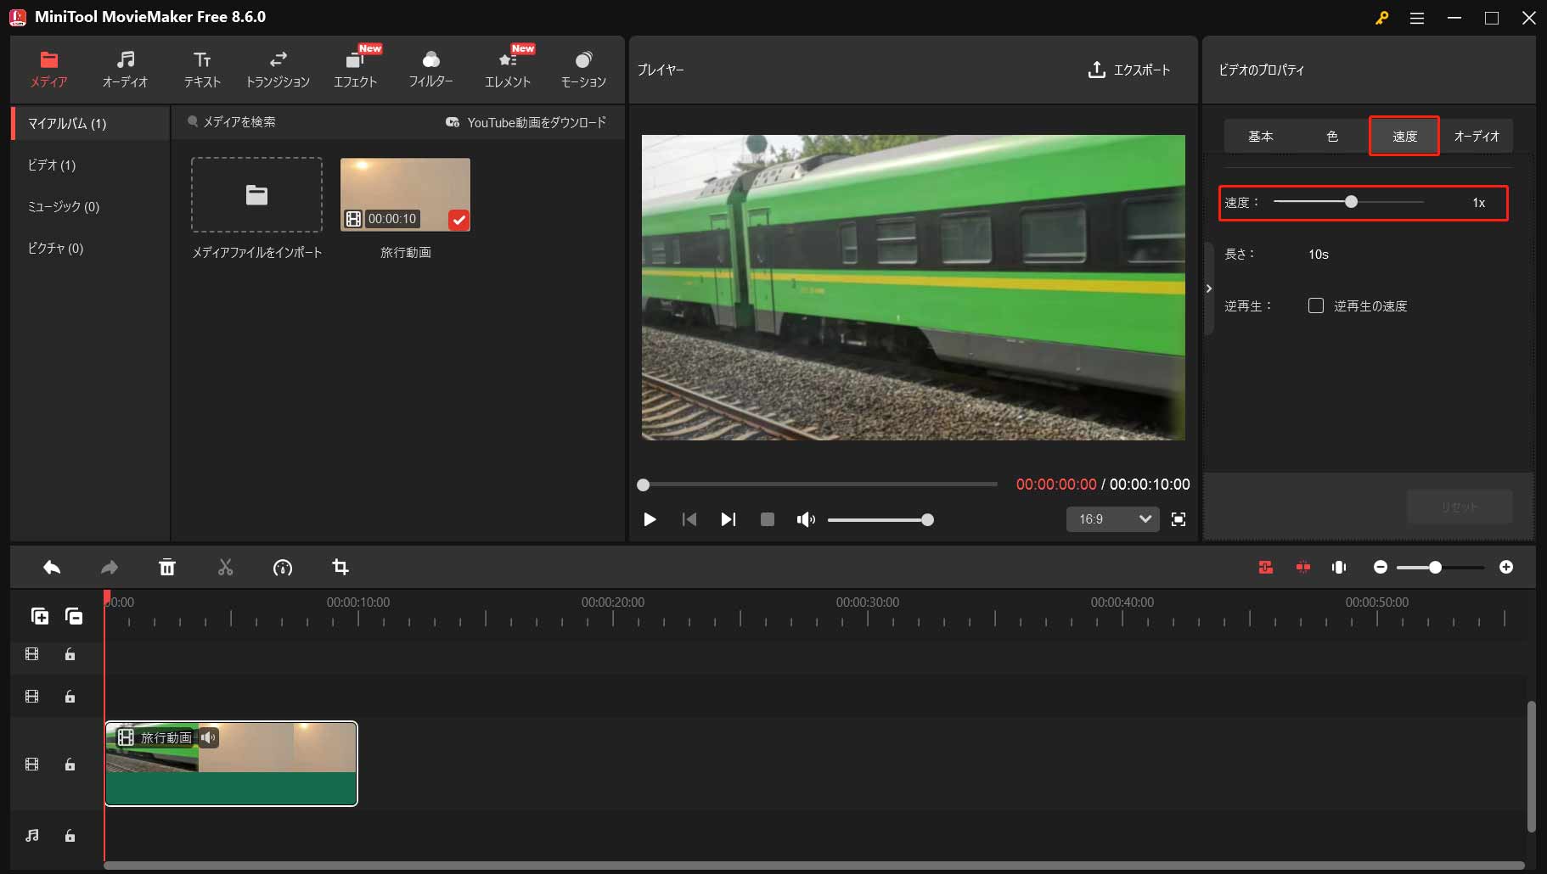The height and width of the screenshot is (874, 1547).
Task: Collapse the video properties panel with the chevron
Action: 1209,289
